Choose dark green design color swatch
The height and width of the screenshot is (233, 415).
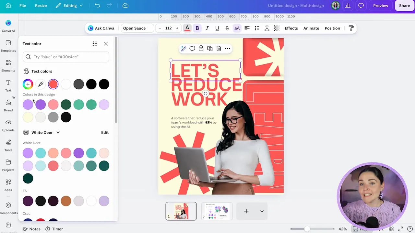[x=66, y=105]
